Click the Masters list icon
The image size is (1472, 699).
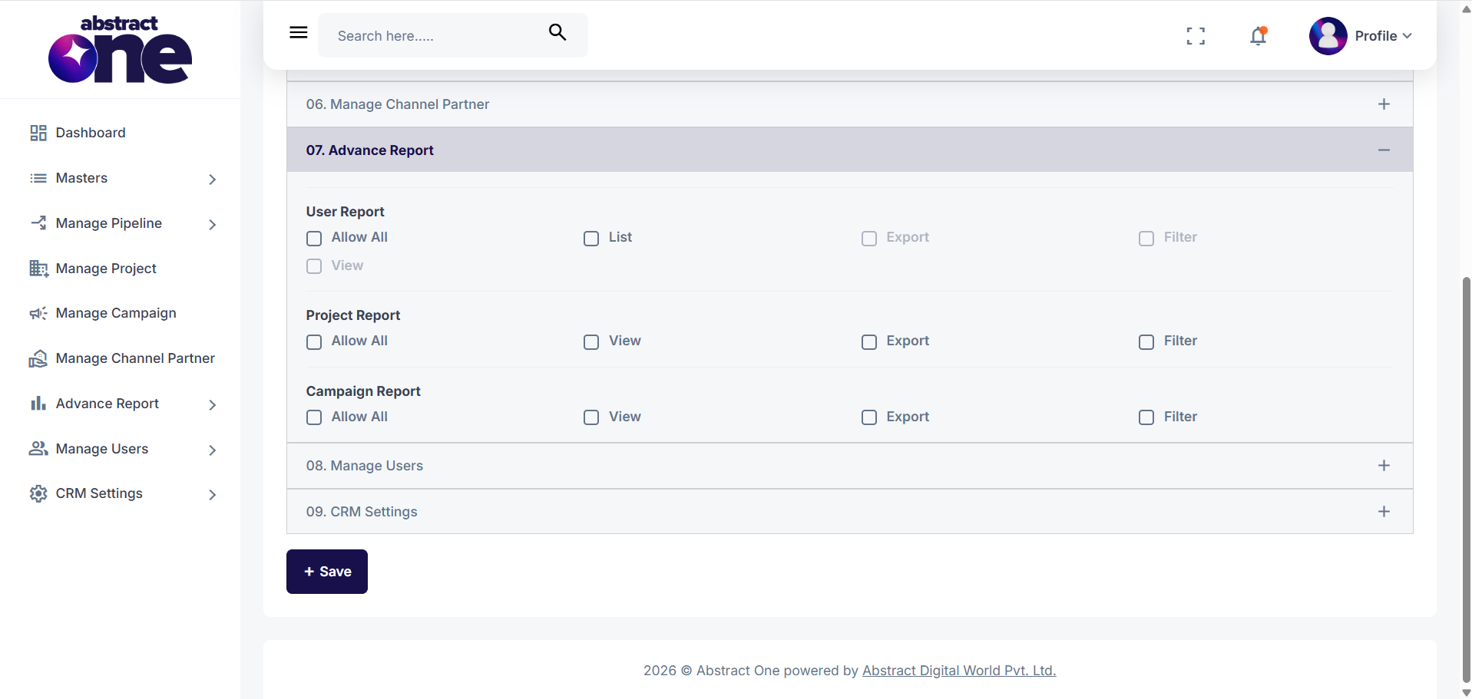pos(38,178)
